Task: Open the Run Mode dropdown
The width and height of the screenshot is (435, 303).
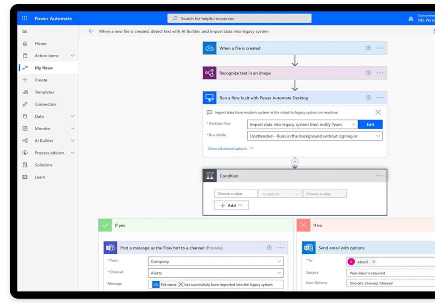Action: click(378, 136)
